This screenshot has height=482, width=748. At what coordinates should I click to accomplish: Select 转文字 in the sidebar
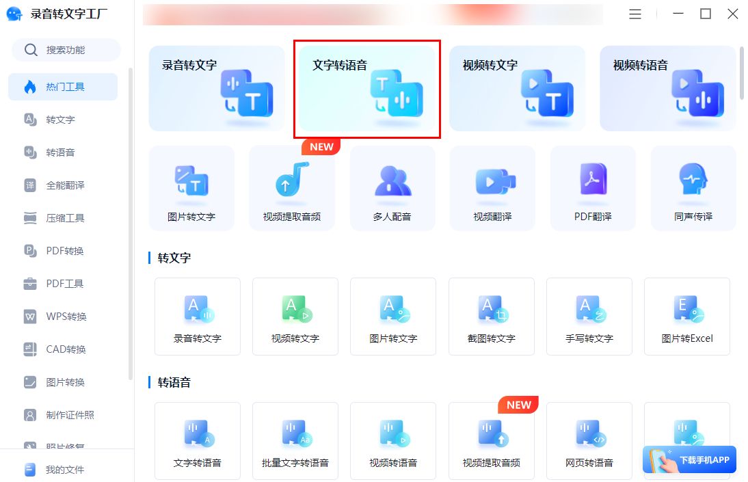tap(63, 120)
